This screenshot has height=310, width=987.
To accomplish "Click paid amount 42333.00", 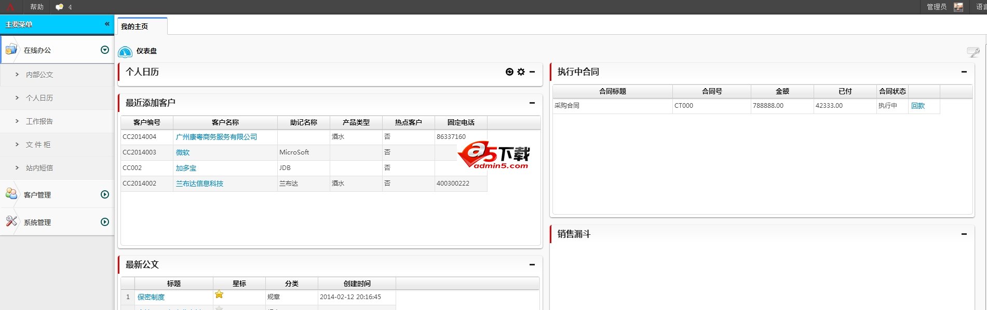I will tap(829, 106).
